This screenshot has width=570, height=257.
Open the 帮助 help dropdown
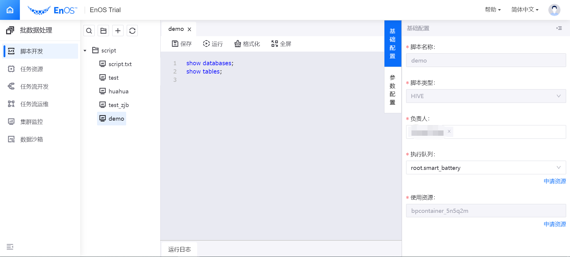point(493,10)
